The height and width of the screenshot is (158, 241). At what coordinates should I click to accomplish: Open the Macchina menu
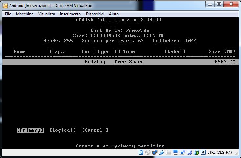click(x=24, y=14)
